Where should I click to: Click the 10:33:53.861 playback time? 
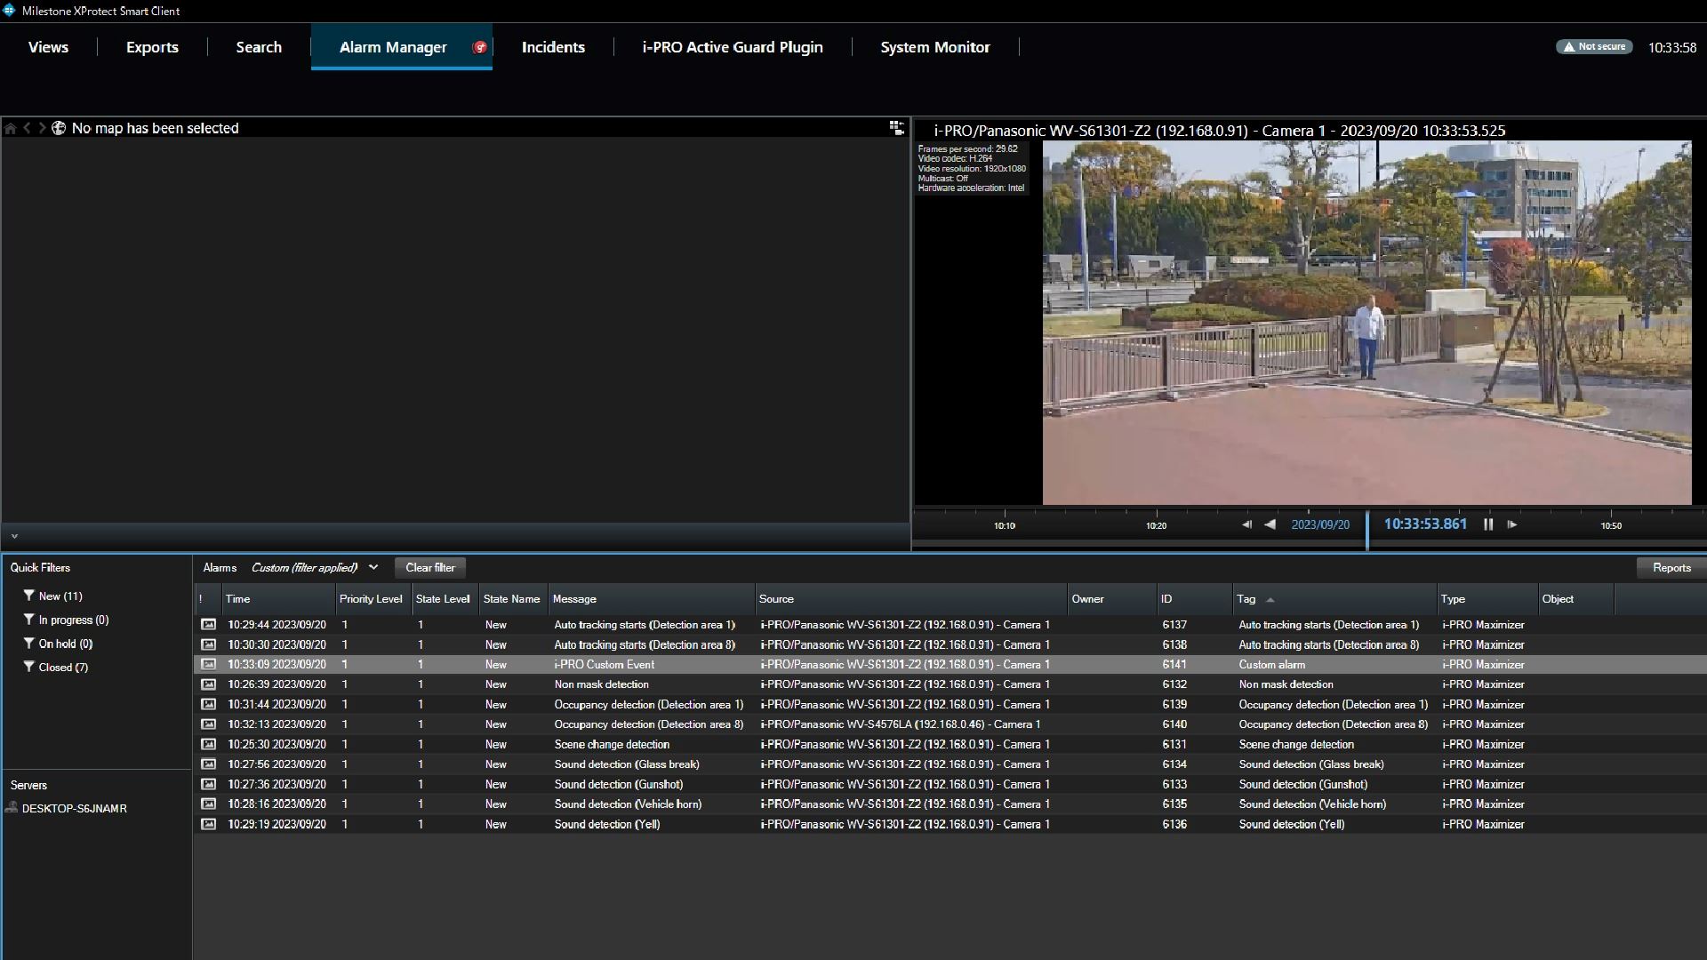click(1425, 524)
